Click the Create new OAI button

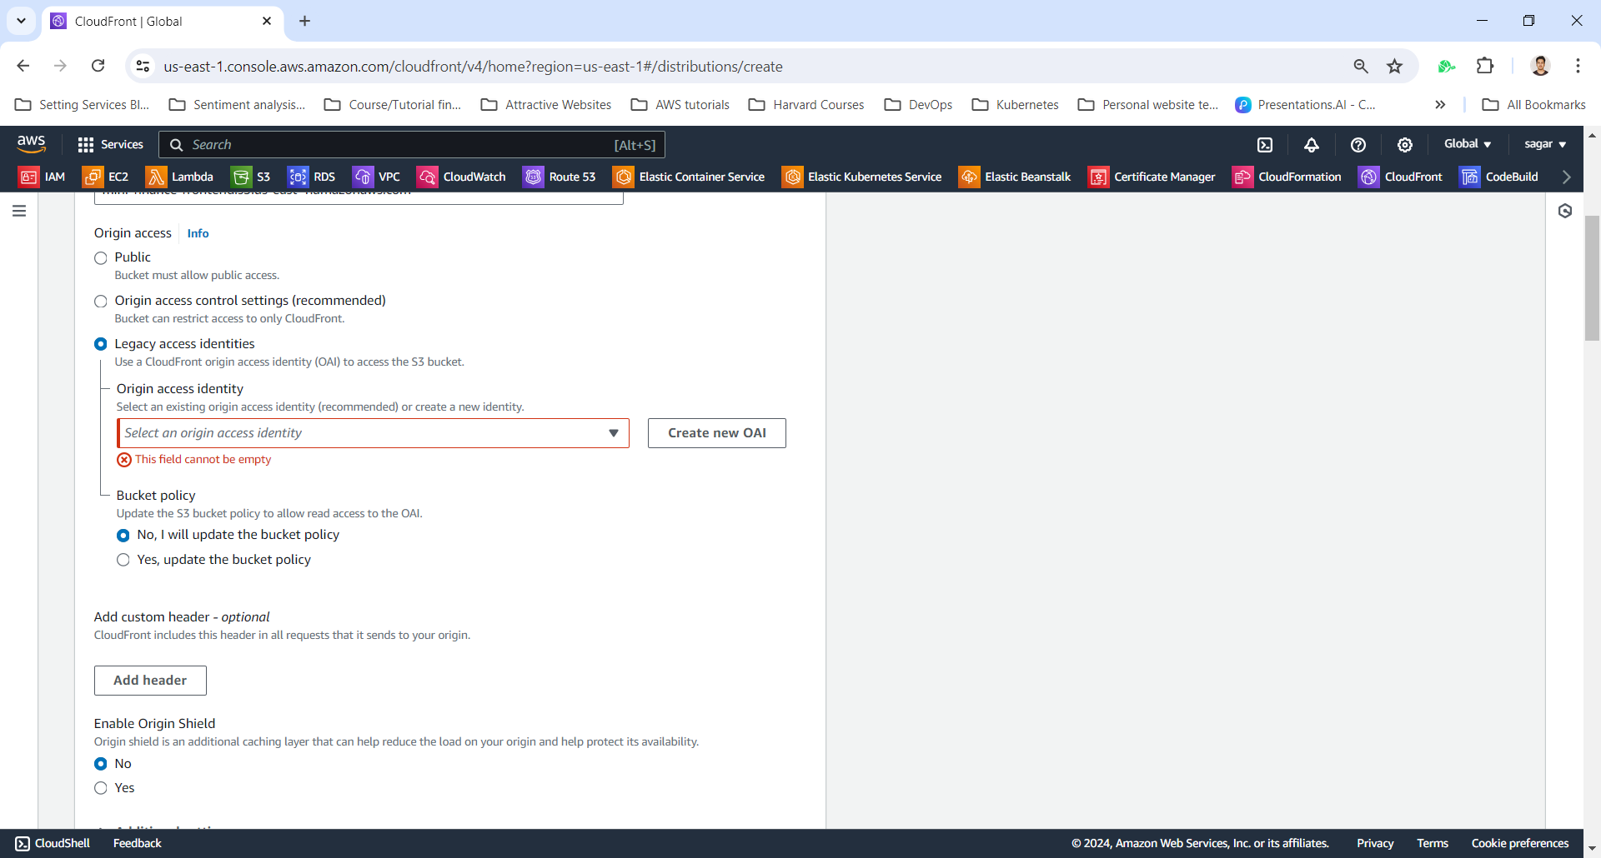click(716, 433)
